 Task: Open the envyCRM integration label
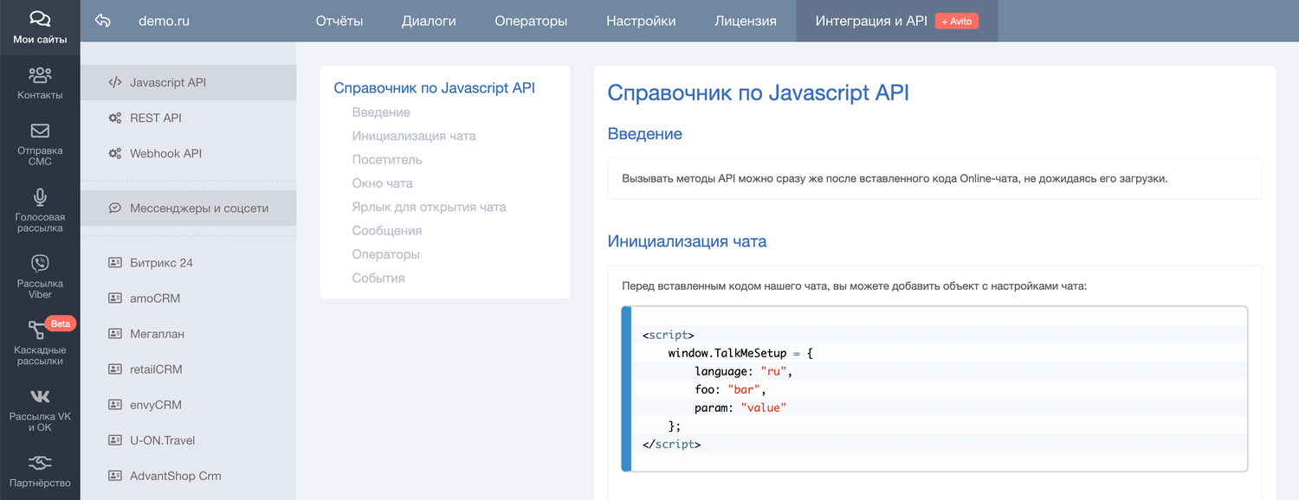[x=156, y=404]
